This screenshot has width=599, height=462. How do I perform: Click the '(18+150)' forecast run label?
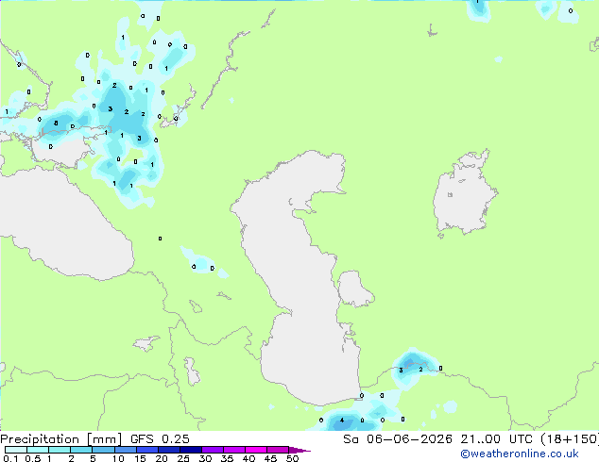pos(569,439)
